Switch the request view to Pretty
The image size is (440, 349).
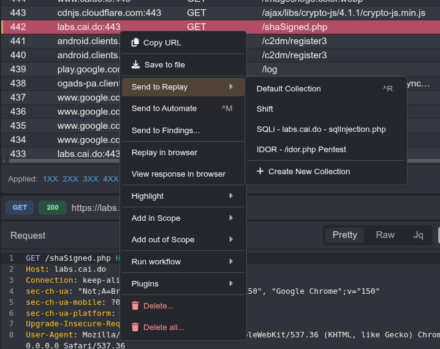pos(344,235)
